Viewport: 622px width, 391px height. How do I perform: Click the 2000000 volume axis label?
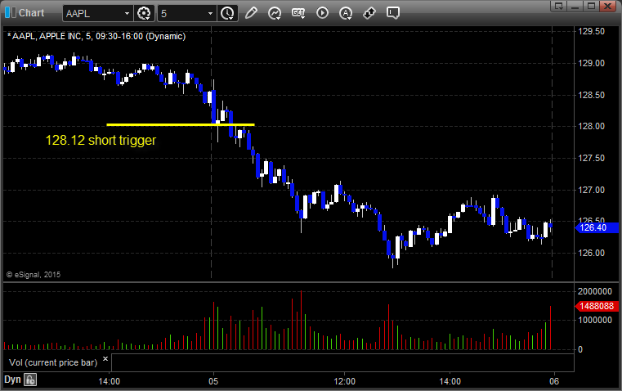click(x=595, y=291)
